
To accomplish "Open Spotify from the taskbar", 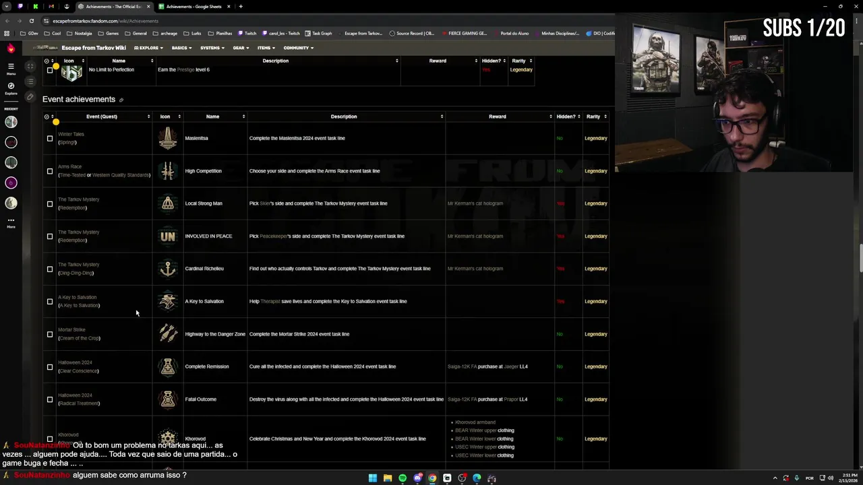I will coord(403,478).
